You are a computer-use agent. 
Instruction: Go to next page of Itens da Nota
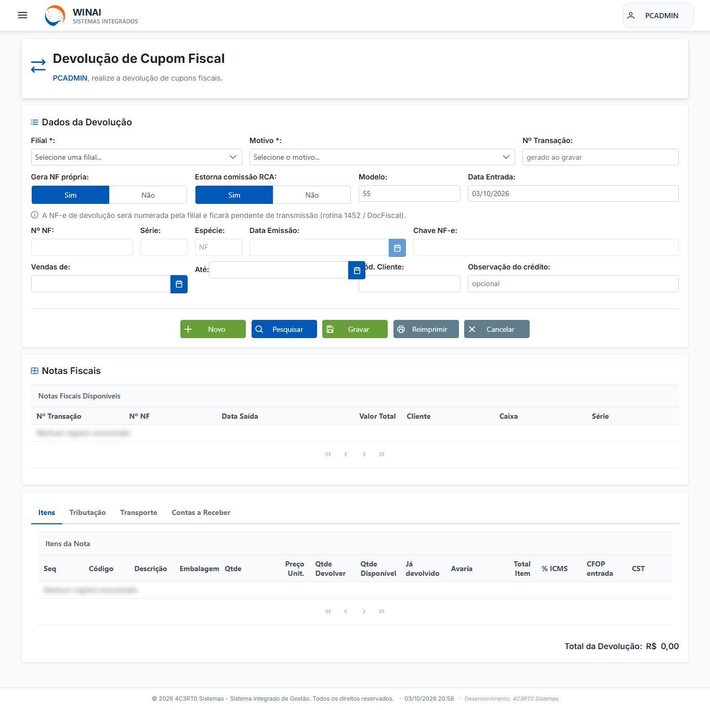[364, 612]
